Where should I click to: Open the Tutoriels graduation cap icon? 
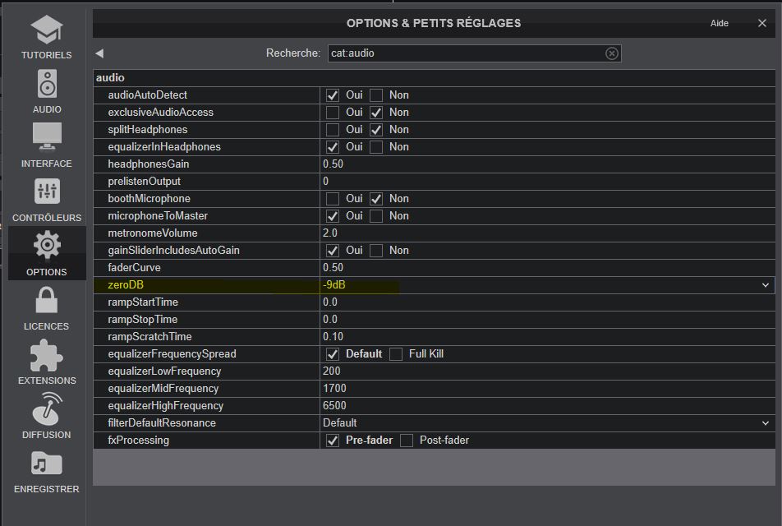coord(46,30)
